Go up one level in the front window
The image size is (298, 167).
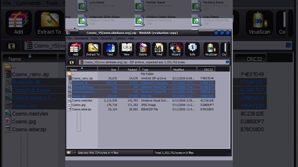click(x=72, y=62)
